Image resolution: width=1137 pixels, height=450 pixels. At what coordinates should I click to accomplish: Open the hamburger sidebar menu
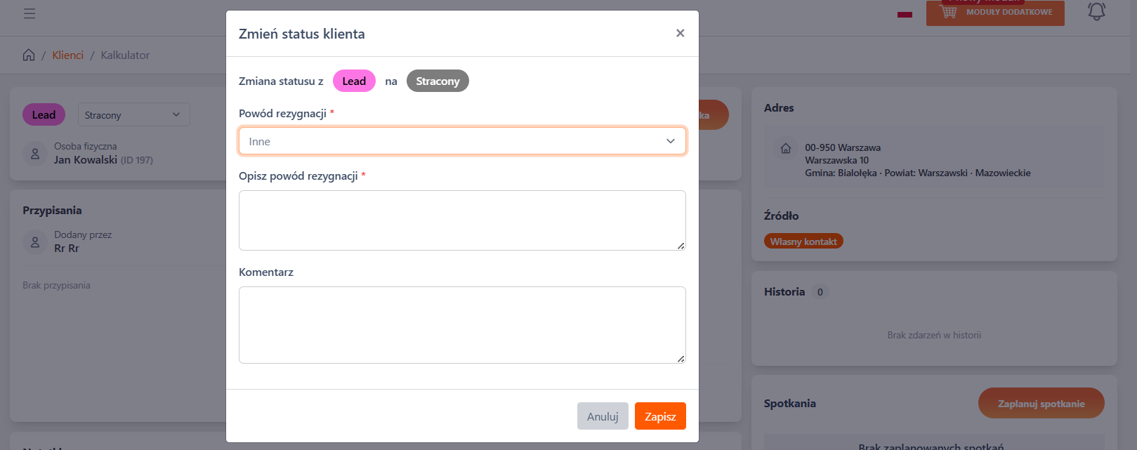[x=29, y=13]
